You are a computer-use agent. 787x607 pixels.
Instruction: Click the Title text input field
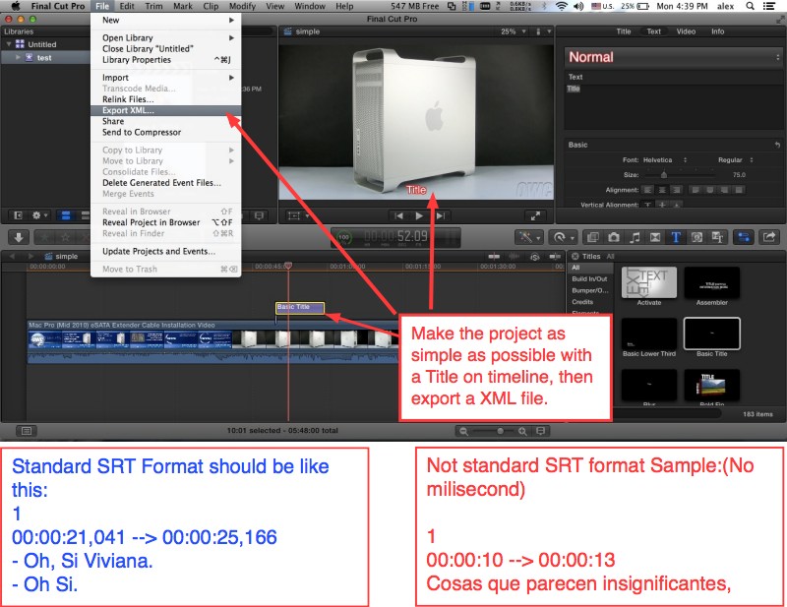coord(673,105)
